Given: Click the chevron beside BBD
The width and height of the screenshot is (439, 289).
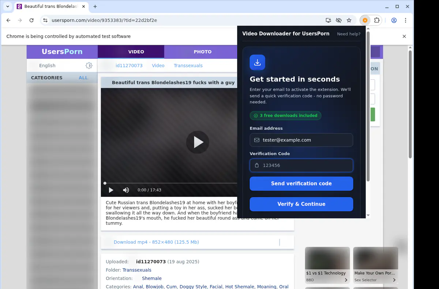Looking at the screenshot, I should tap(346, 280).
